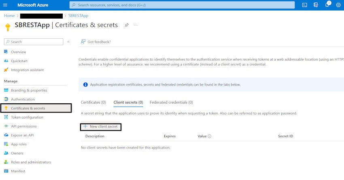Open the Directories and subscriptions filter icon
Screen dimensions: 344x180
316,5
